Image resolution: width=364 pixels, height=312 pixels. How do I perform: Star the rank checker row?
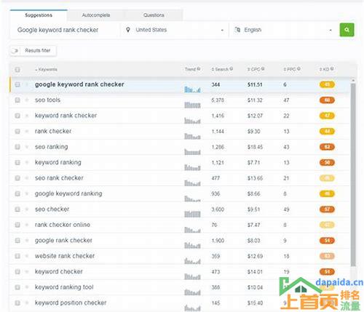[27, 131]
